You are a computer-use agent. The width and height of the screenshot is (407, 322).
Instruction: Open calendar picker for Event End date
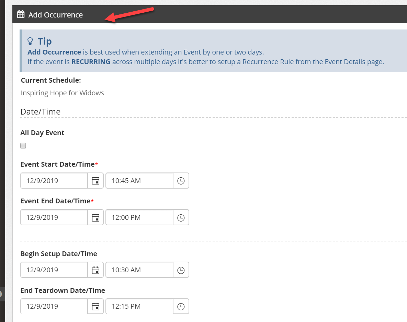(95, 217)
